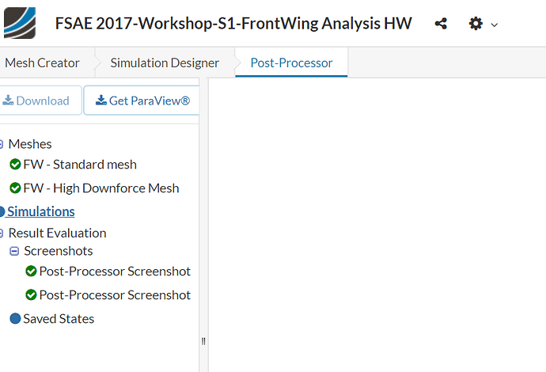Click the Download button
546x372 pixels.
pos(40,101)
